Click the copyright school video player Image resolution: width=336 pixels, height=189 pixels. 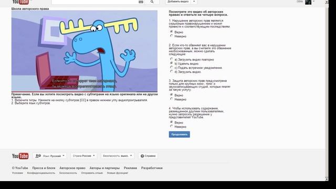pyautogui.click(x=85, y=51)
